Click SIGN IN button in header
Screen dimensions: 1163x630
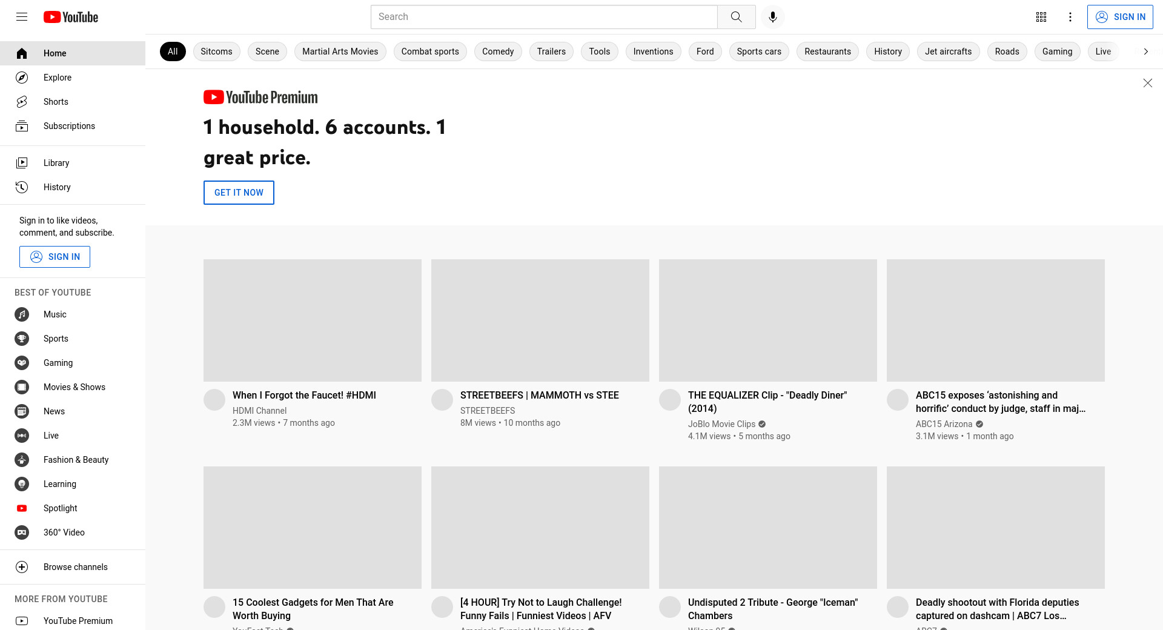[x=1120, y=17]
